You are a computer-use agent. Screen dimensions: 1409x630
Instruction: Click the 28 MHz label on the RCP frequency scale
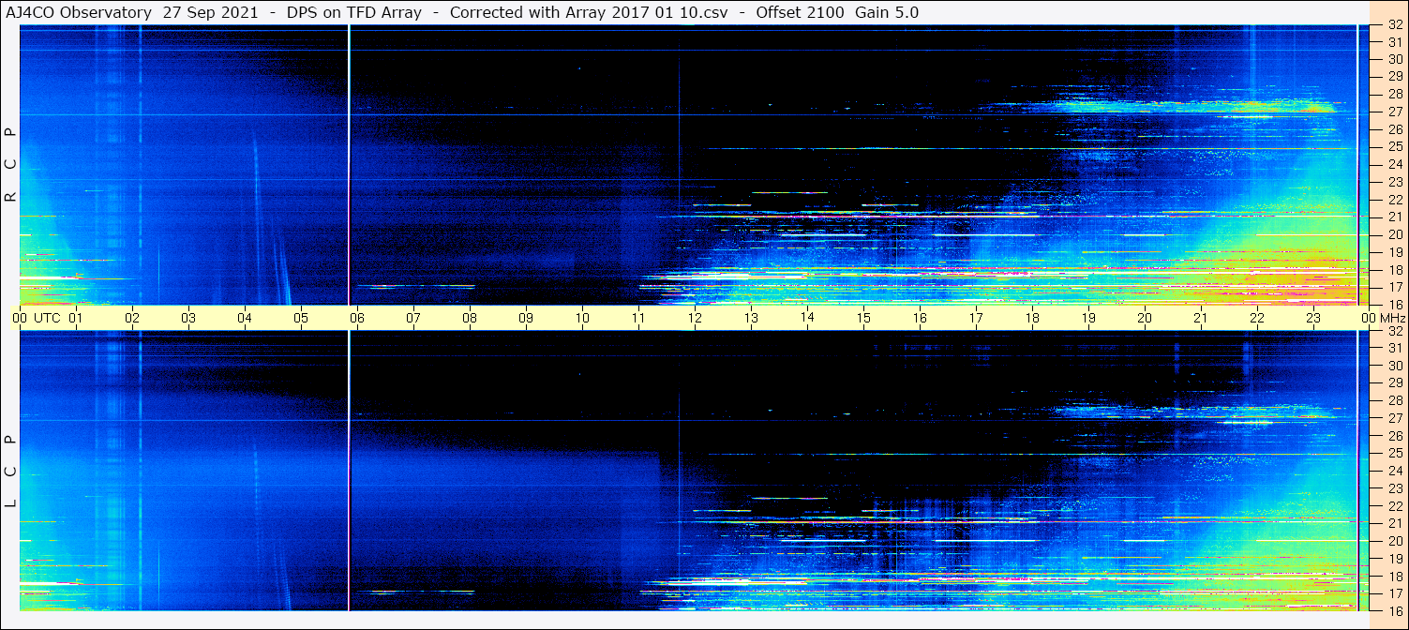pyautogui.click(x=1395, y=94)
